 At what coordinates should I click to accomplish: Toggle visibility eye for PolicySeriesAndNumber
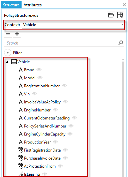click(x=71, y=126)
